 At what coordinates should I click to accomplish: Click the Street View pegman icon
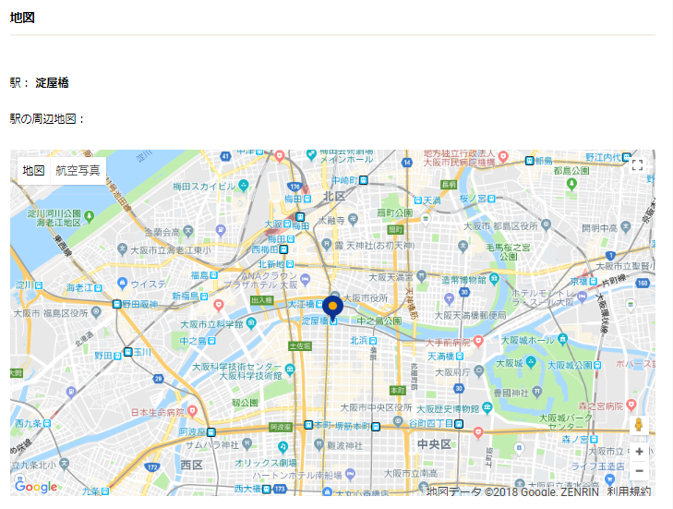click(x=639, y=425)
